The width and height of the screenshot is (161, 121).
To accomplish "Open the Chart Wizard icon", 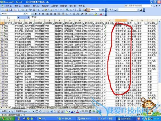I will coord(84,10).
